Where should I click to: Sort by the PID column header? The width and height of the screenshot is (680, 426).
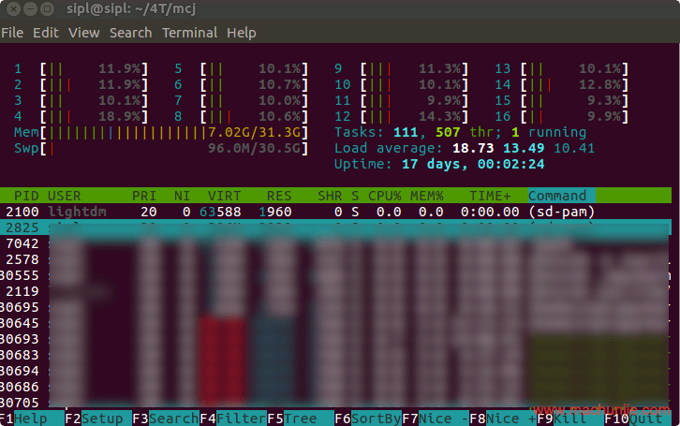tap(26, 196)
